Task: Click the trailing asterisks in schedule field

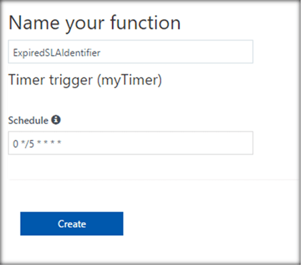Action: click(x=49, y=143)
